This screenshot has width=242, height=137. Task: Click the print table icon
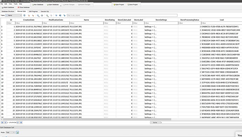pyautogui.click(x=42, y=15)
